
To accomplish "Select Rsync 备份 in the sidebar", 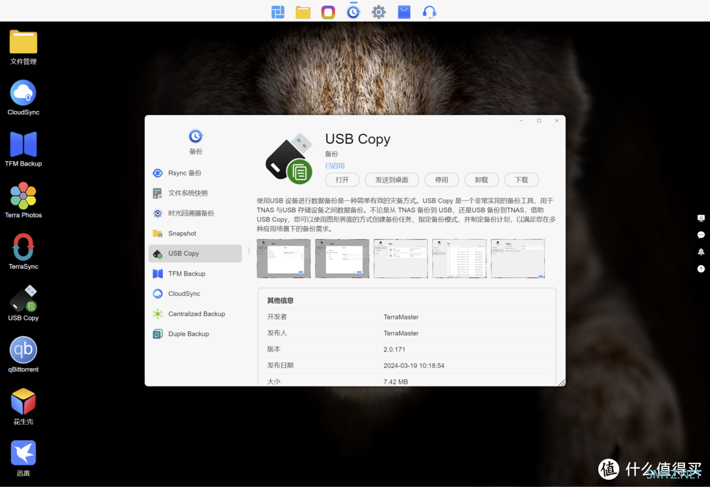I will click(x=195, y=173).
